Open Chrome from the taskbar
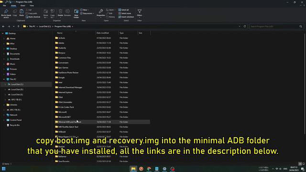The width and height of the screenshot is (306, 172). [x=149, y=169]
